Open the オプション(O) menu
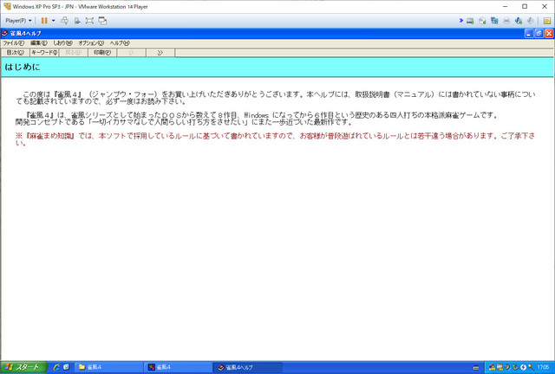The width and height of the screenshot is (555, 374). click(x=91, y=43)
